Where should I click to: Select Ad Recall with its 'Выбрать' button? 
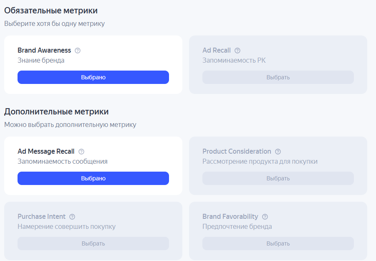click(x=278, y=77)
